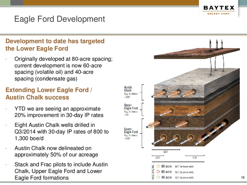
Task: Click heading 'Extending Lower Eagle Ford /'
Action: (49, 90)
